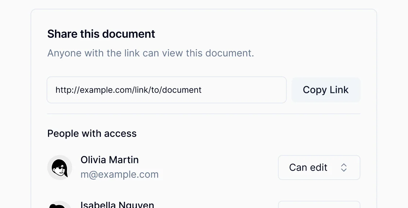Open Isabella Nguyen's permission dropdown
The image size is (408, 208).
click(319, 205)
